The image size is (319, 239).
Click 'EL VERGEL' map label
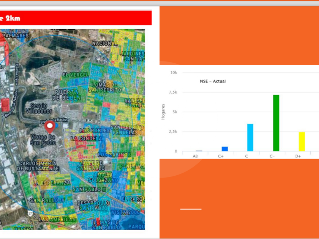click(x=76, y=75)
